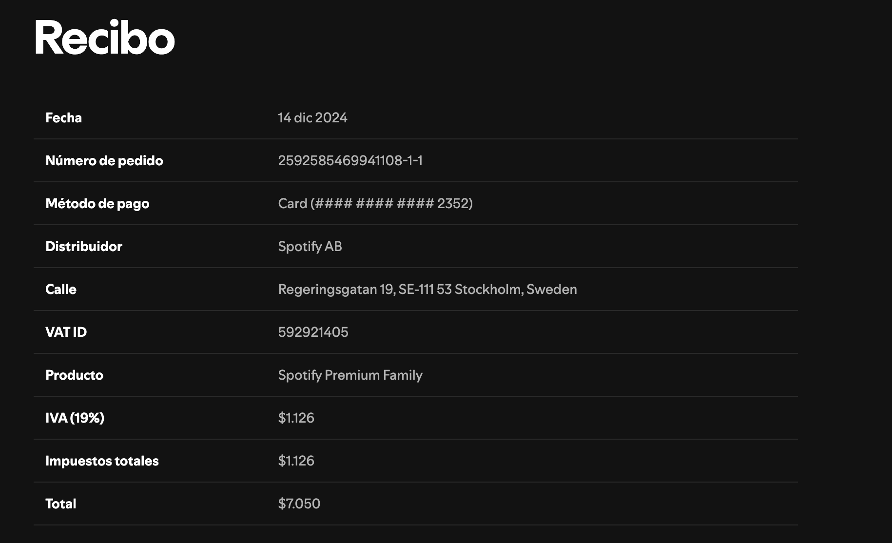Click the Distribuidor label
Screen dimensions: 892x543
coord(83,246)
